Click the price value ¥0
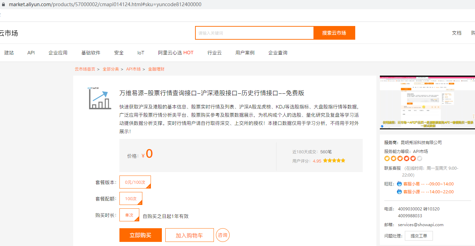 click(x=147, y=154)
